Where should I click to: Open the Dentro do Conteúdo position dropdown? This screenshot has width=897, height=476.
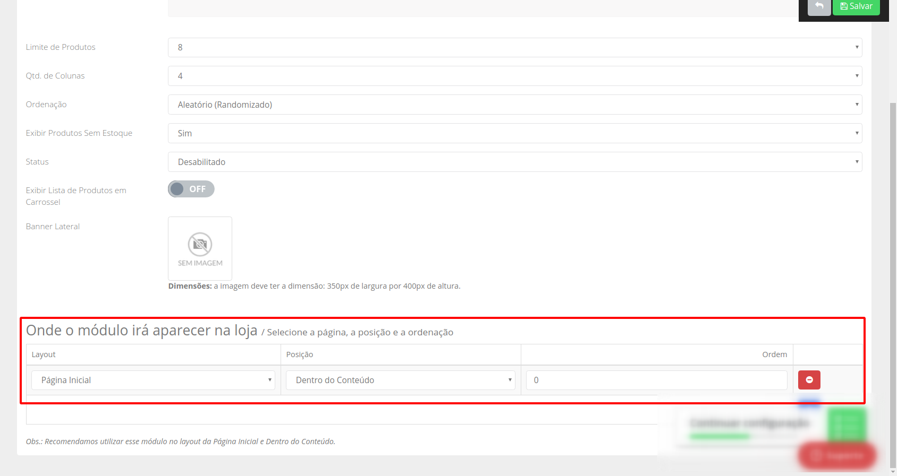[400, 380]
